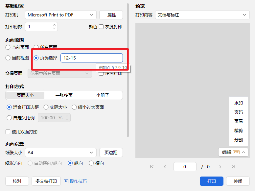Open the 打印内容 文档与标注 dropdown
This screenshot has height=191, width=255.
(202, 15)
